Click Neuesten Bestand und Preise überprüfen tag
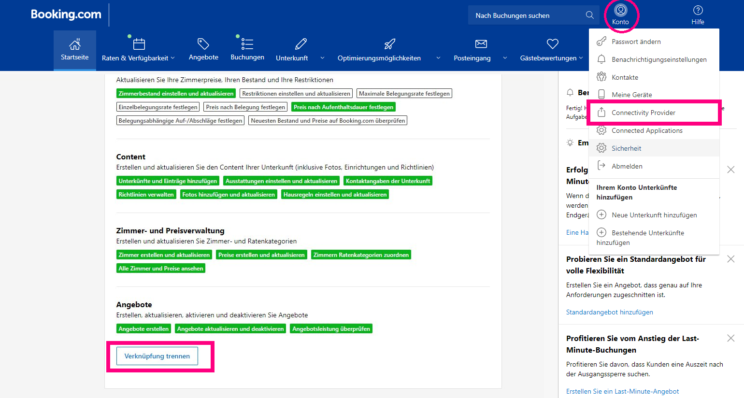The height and width of the screenshot is (398, 744). [x=328, y=121]
